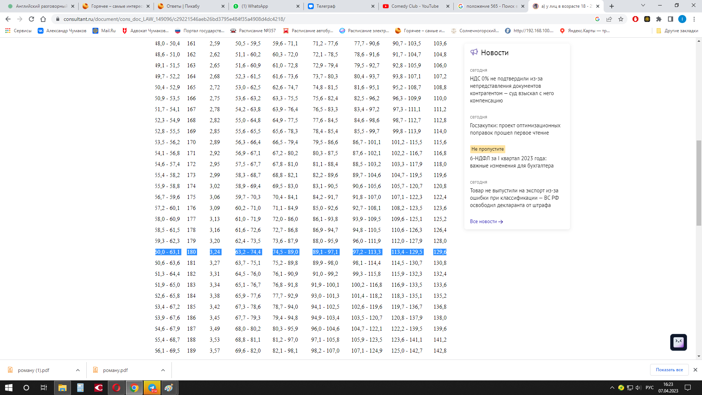
Task: Click the Home page icon
Action: click(x=43, y=19)
